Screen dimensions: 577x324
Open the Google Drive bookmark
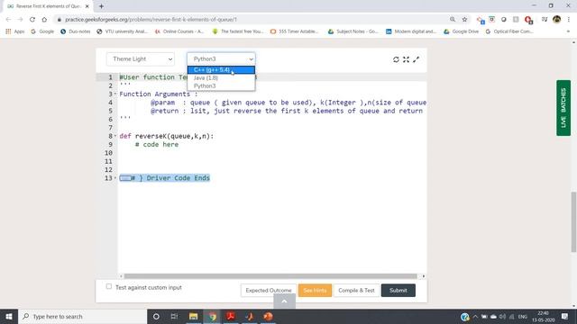coord(461,31)
